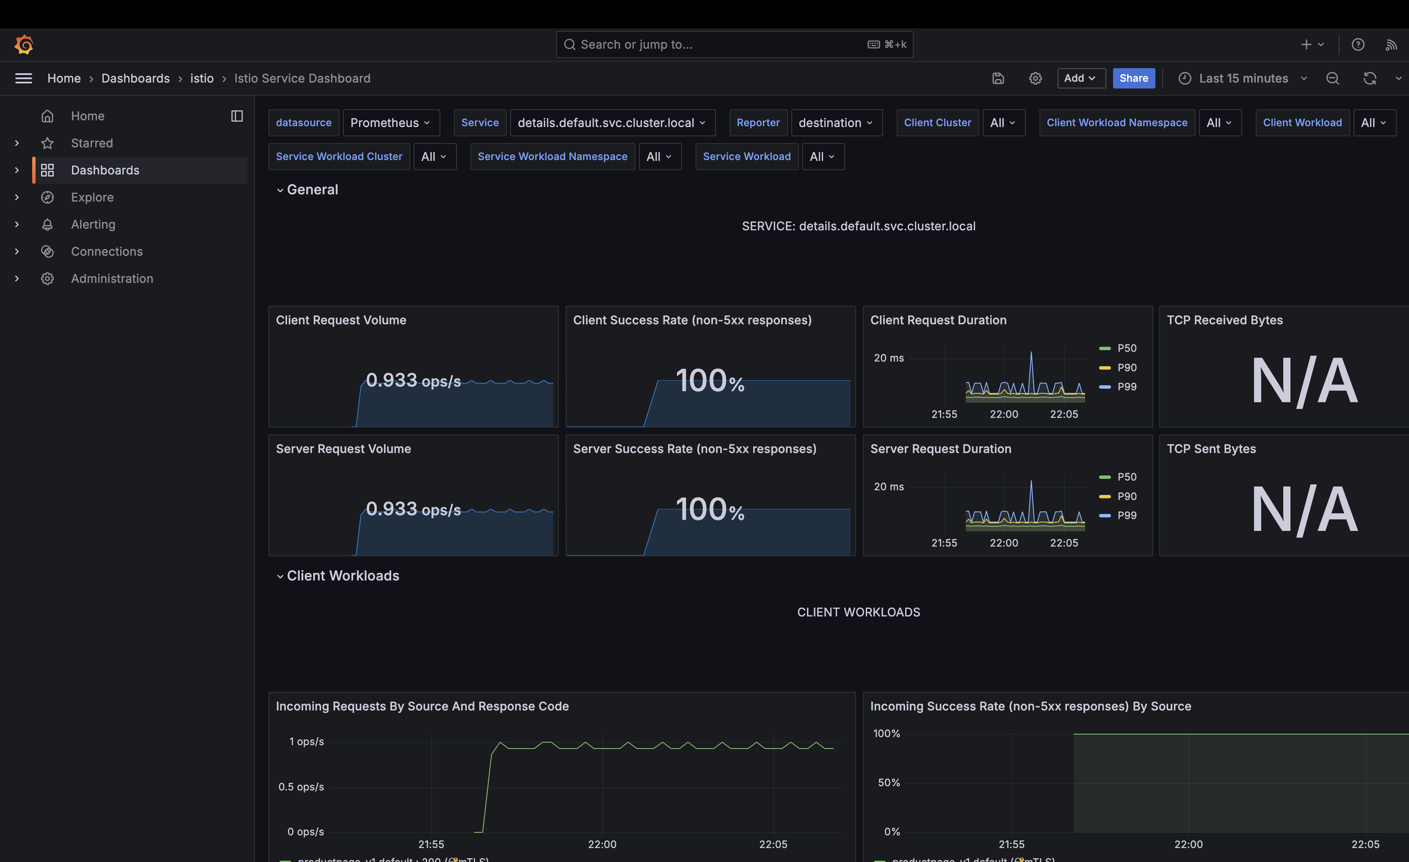Click the Explore compass icon
1409x862 pixels.
click(47, 197)
